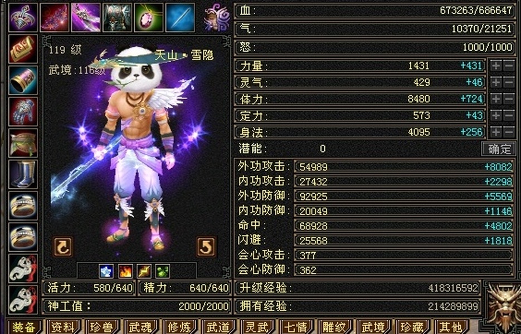The height and width of the screenshot is (334, 521).
Task: Rotate character model right arrow button
Action: pyautogui.click(x=206, y=247)
